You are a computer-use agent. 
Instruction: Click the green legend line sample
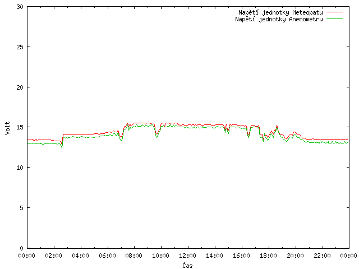click(x=334, y=19)
